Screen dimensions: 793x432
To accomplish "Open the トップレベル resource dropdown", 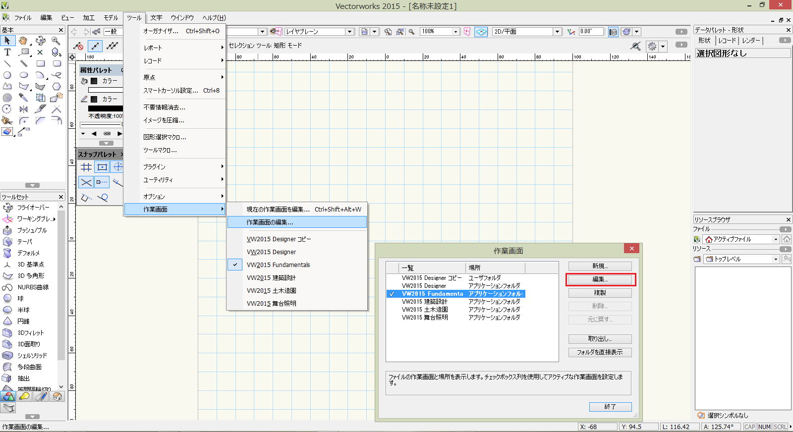I will tap(776, 259).
